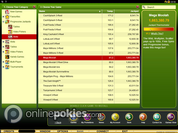Switch layout with Games View icon
This screenshot has width=178, height=133.
[171, 117]
